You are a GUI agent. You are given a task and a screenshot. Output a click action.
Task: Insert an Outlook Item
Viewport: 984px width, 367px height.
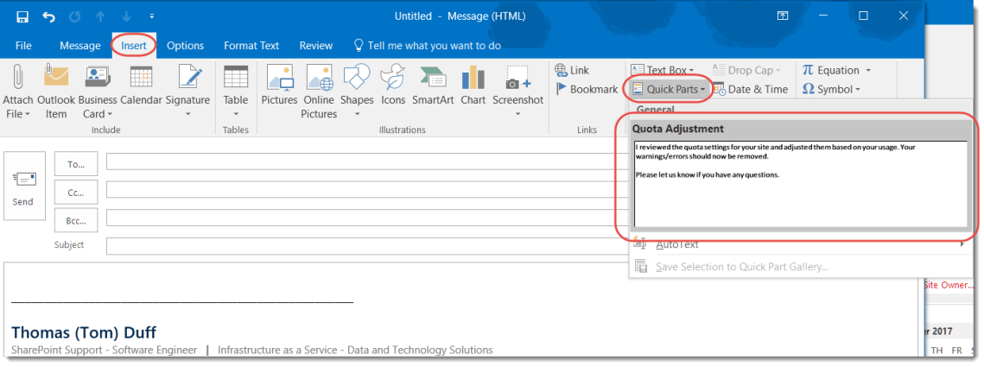pos(56,92)
